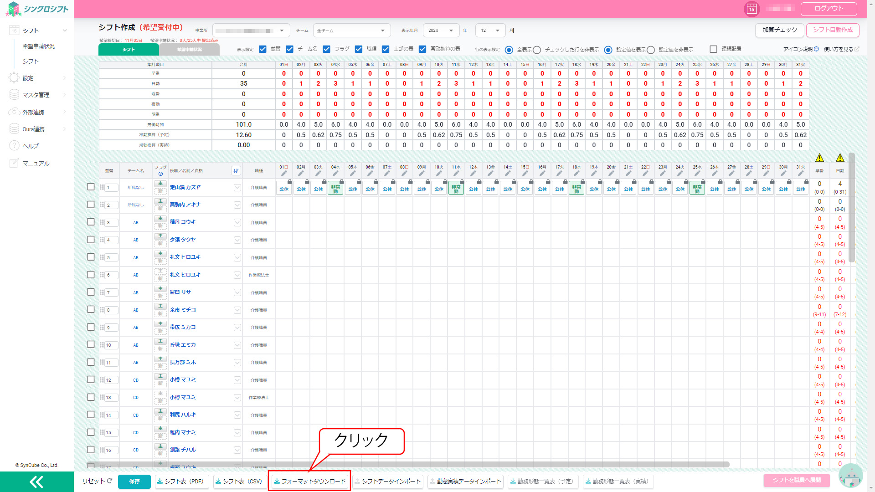The image size is (875, 492).
Task: Open 希望申請状況 in the sidebar
Action: (39, 46)
